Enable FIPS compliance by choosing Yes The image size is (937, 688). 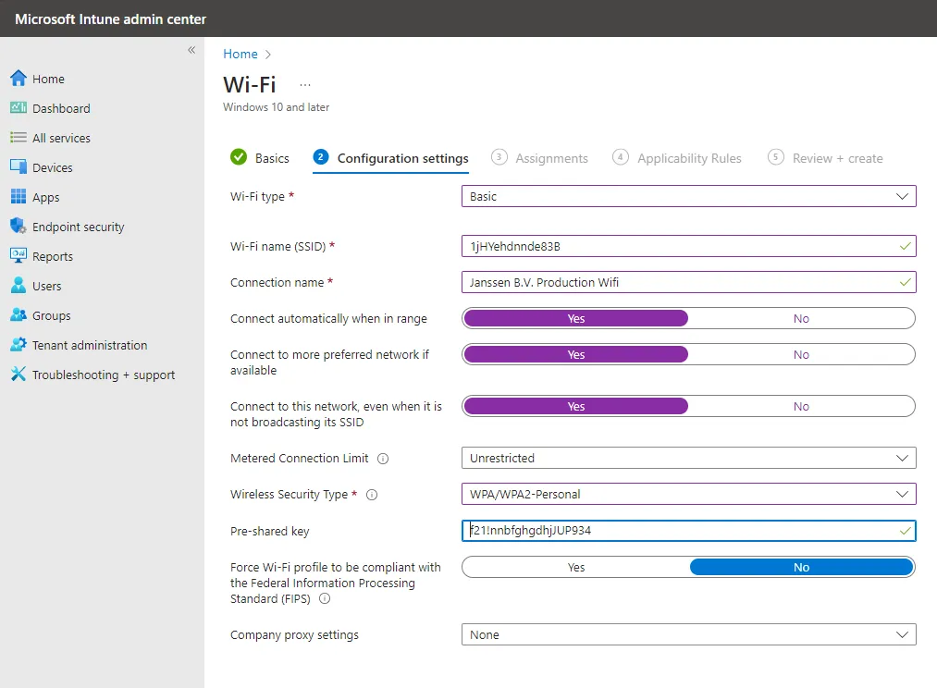pos(576,568)
